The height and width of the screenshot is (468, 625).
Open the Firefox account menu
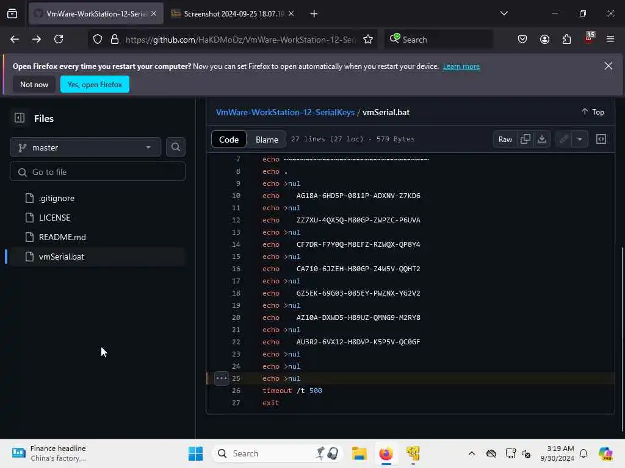click(x=544, y=40)
